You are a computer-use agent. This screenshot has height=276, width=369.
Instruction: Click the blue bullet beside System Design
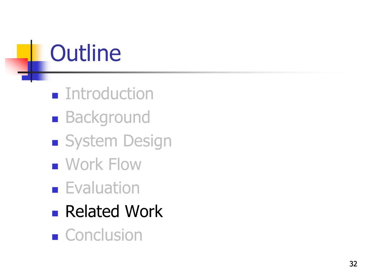click(x=55, y=143)
